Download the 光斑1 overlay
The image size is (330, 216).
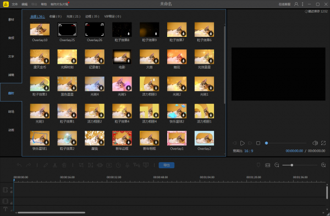(x=211, y=88)
